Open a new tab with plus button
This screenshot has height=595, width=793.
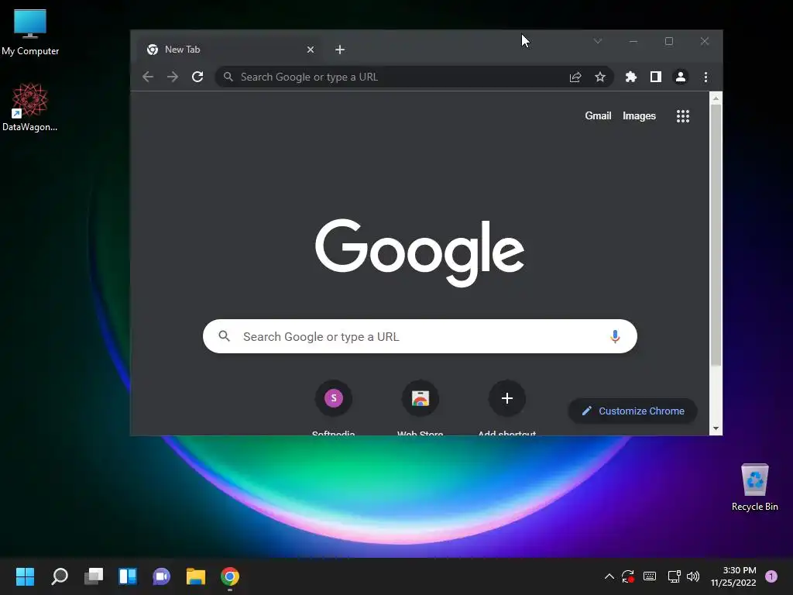(x=340, y=50)
